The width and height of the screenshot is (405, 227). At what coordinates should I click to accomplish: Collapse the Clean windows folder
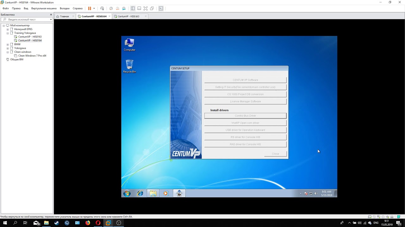[8, 52]
